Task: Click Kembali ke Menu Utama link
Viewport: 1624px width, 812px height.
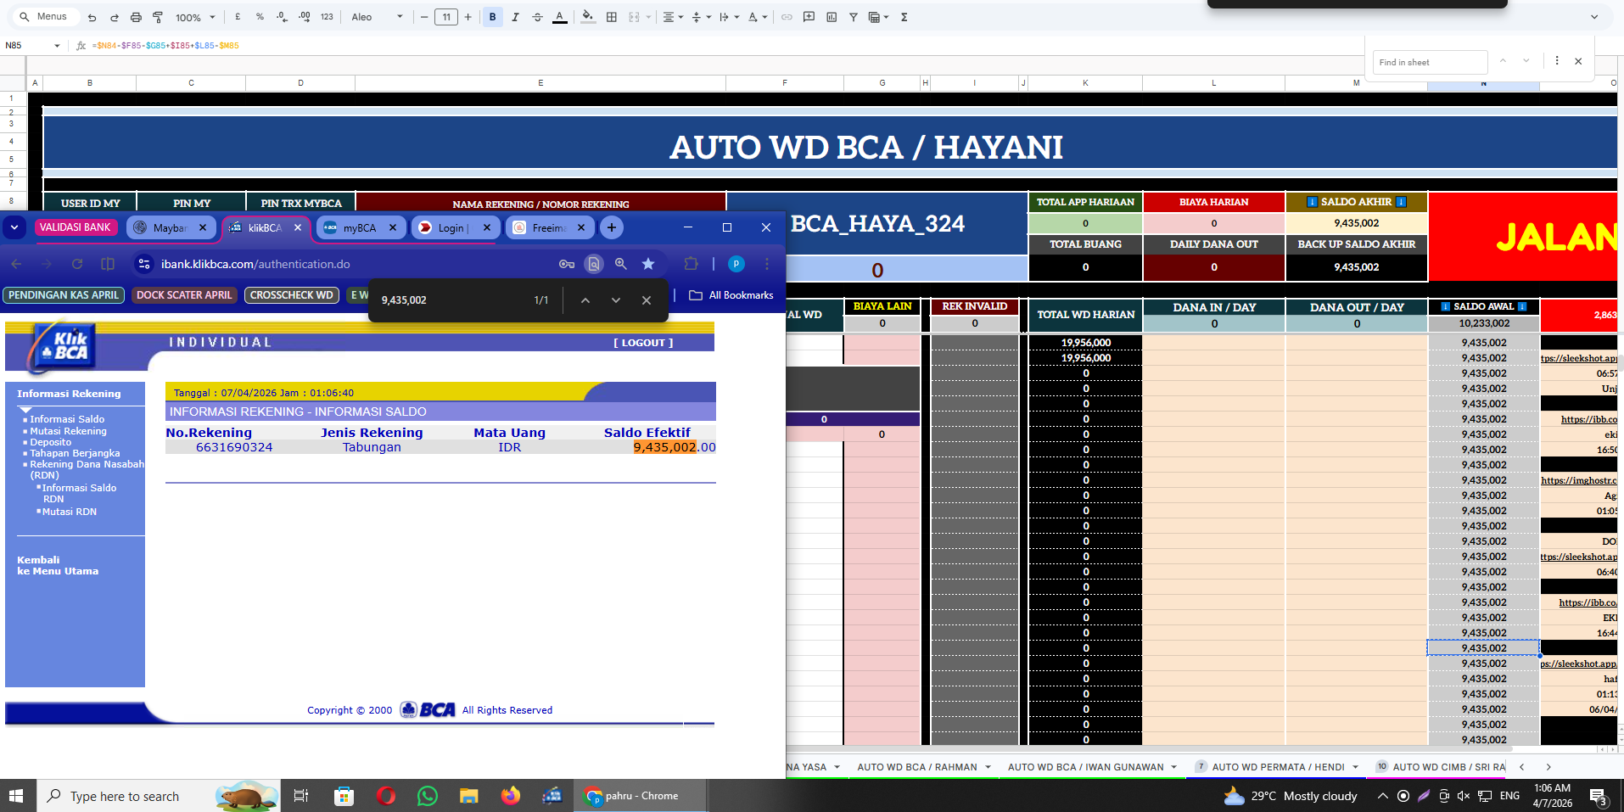Action: [58, 565]
